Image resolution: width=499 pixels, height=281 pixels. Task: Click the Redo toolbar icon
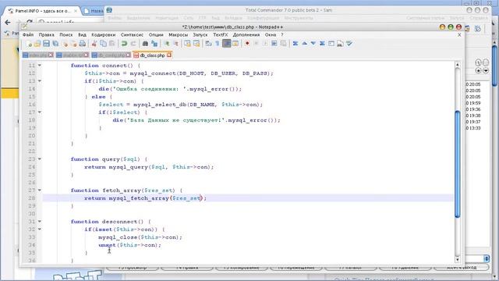(133, 44)
